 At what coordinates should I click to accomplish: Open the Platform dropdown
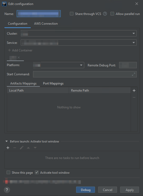pos(59,65)
